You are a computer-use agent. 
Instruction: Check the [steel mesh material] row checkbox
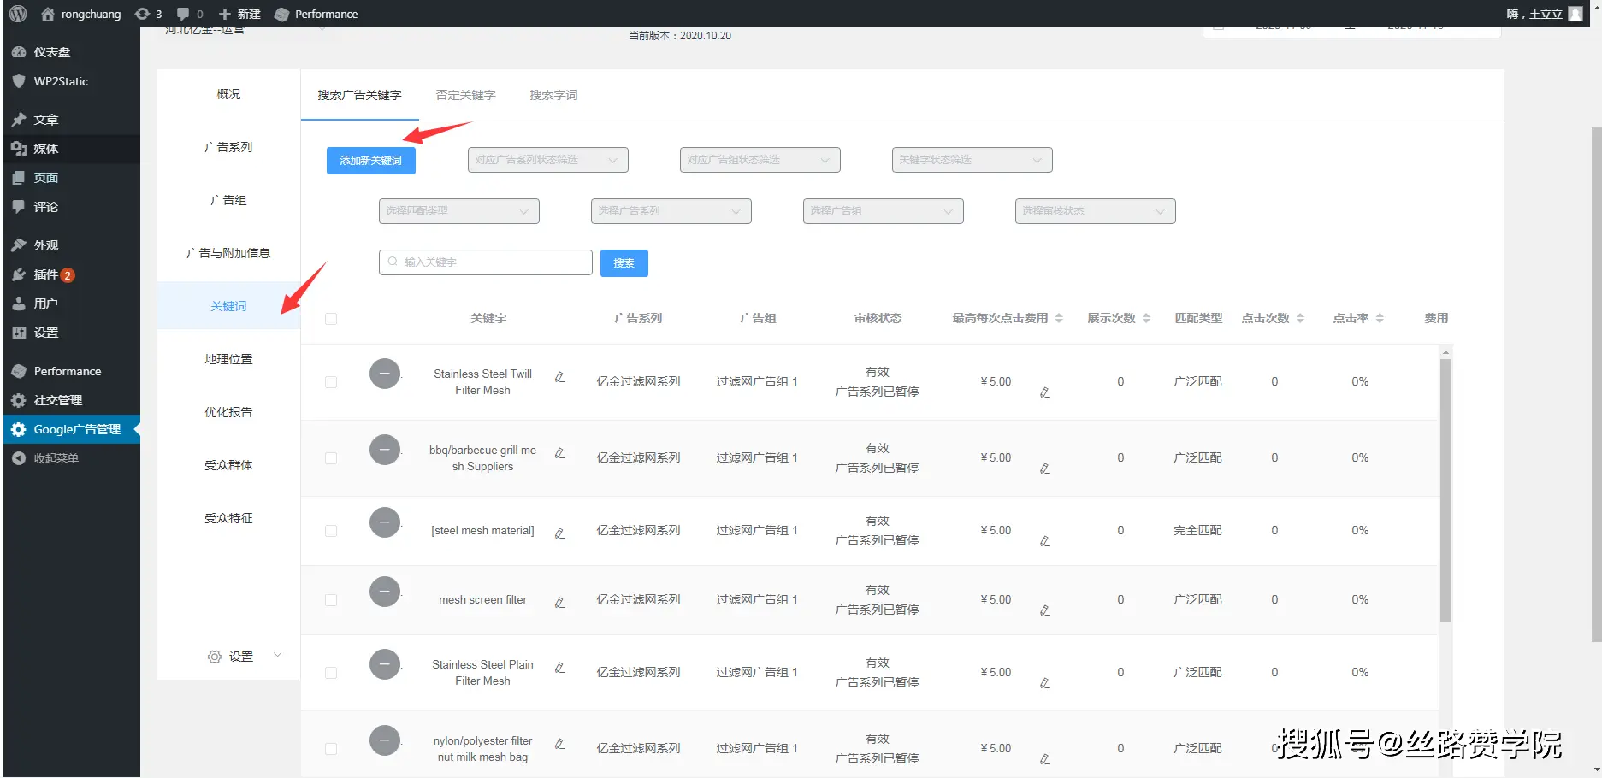tap(331, 531)
